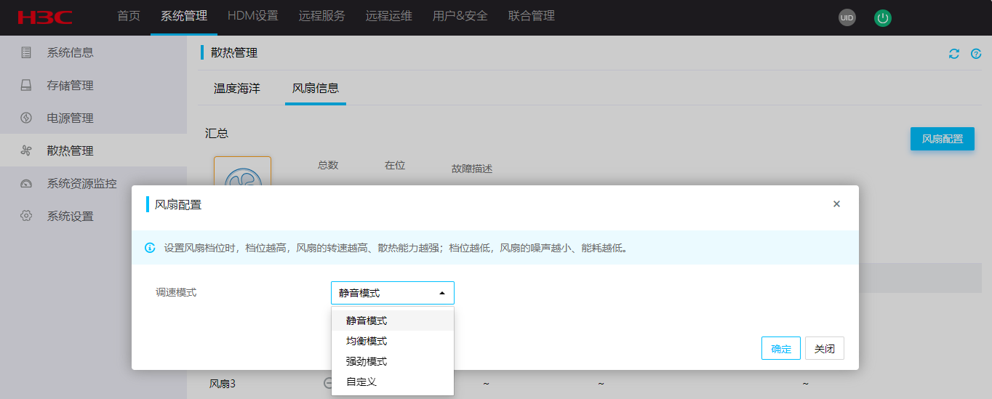
Task: Click the info icon in the dialog notice
Action: pos(150,248)
